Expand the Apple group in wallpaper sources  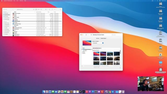pyautogui.click(x=82, y=48)
